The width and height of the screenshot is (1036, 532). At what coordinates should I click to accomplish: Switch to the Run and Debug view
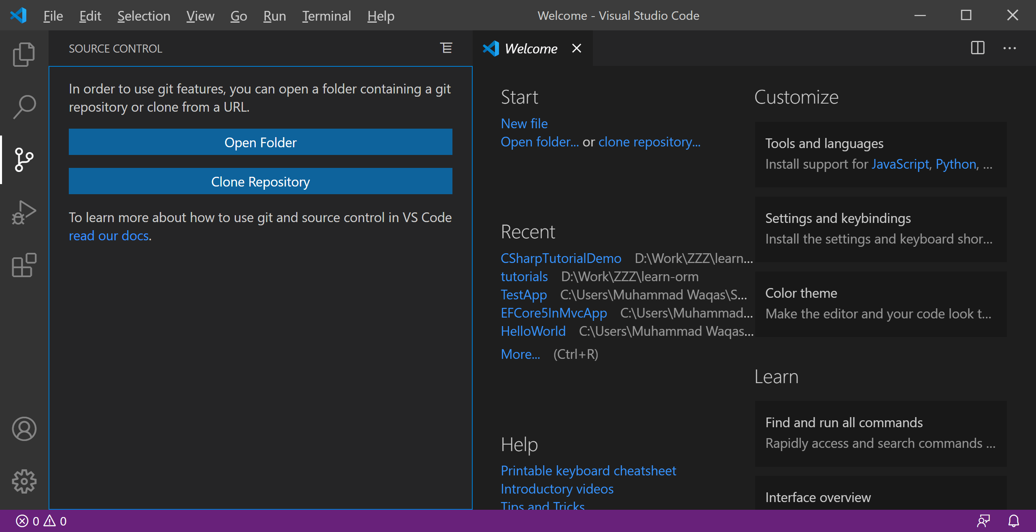tap(23, 212)
